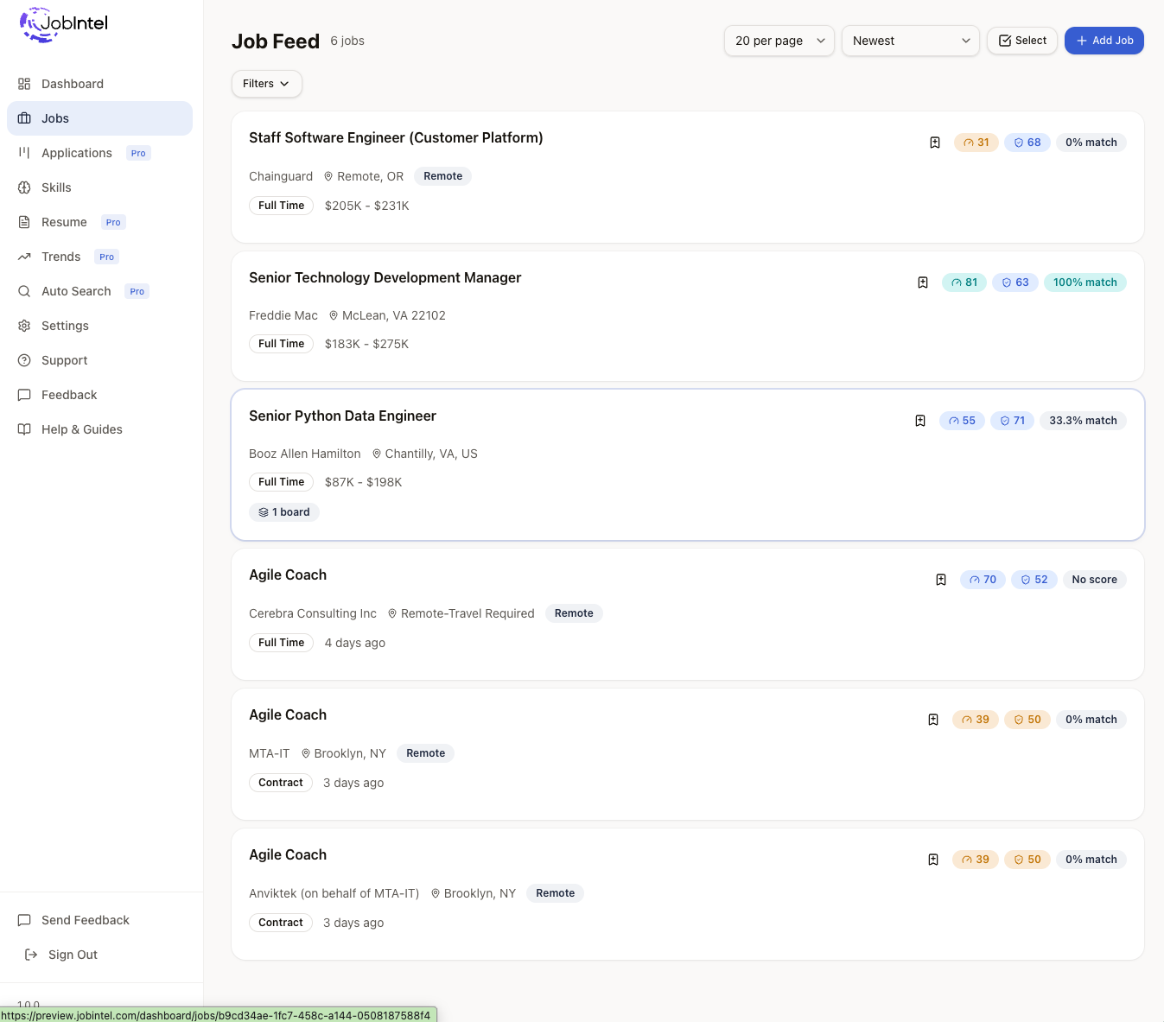Select Jobs in the sidebar

(x=99, y=118)
